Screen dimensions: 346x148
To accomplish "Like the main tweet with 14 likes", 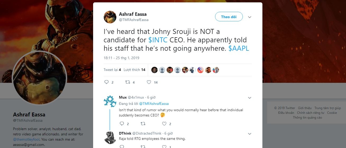I will pyautogui.click(x=149, y=82).
